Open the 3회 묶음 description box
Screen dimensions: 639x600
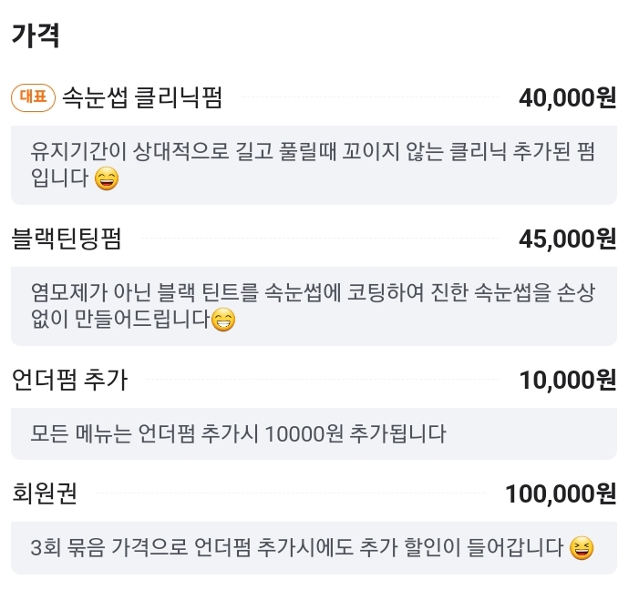pyautogui.click(x=314, y=548)
